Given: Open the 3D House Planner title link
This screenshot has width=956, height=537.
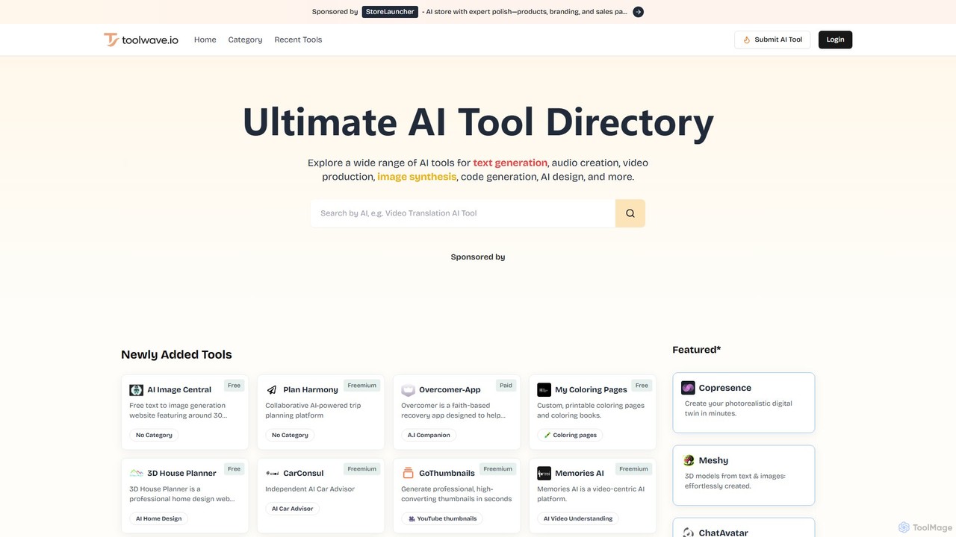Looking at the screenshot, I should 181,474.
